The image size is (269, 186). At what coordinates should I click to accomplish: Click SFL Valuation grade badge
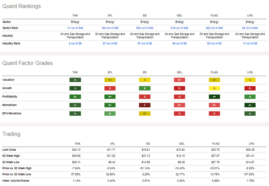(110, 80)
